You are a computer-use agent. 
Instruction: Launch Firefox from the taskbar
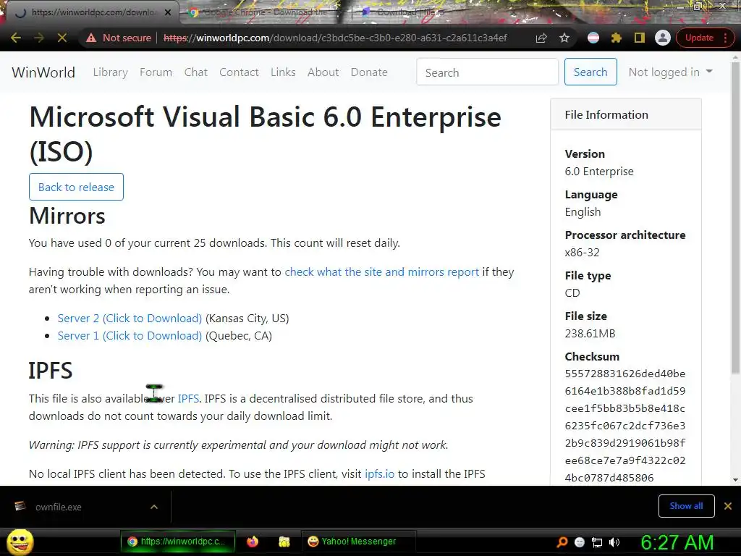click(253, 542)
